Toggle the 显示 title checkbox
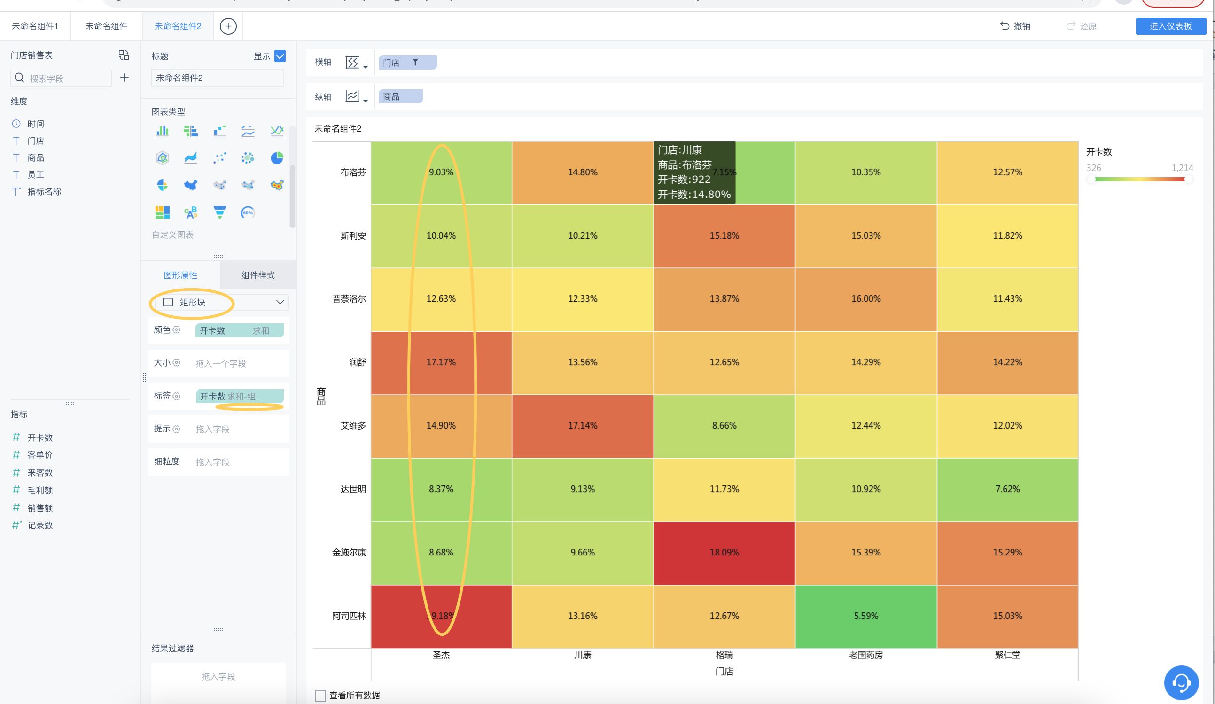Viewport: 1215px width, 704px height. click(x=280, y=56)
